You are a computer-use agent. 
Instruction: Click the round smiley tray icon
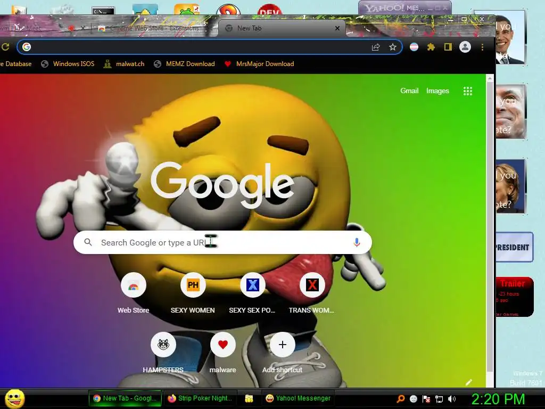point(413,399)
